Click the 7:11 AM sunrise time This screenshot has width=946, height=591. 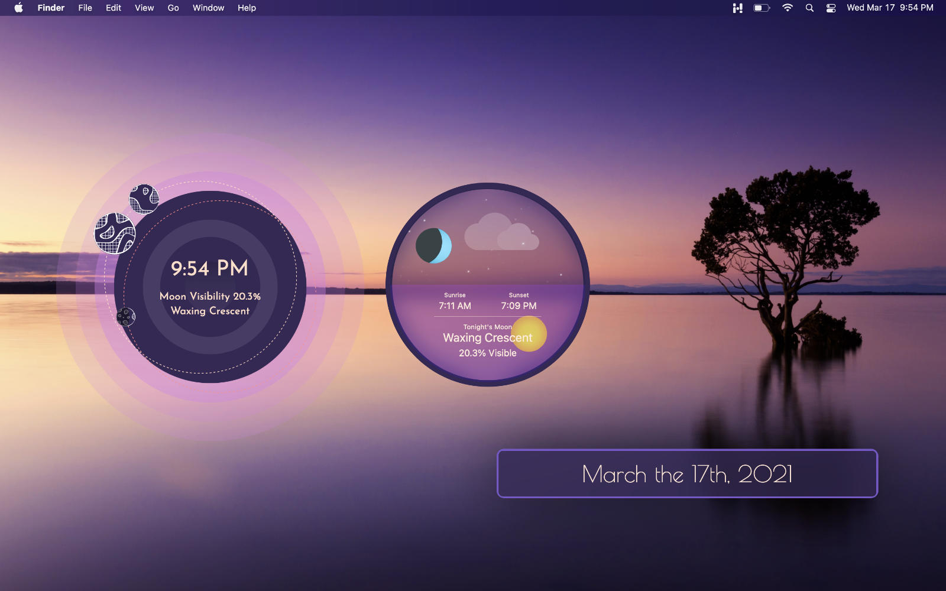click(x=455, y=306)
